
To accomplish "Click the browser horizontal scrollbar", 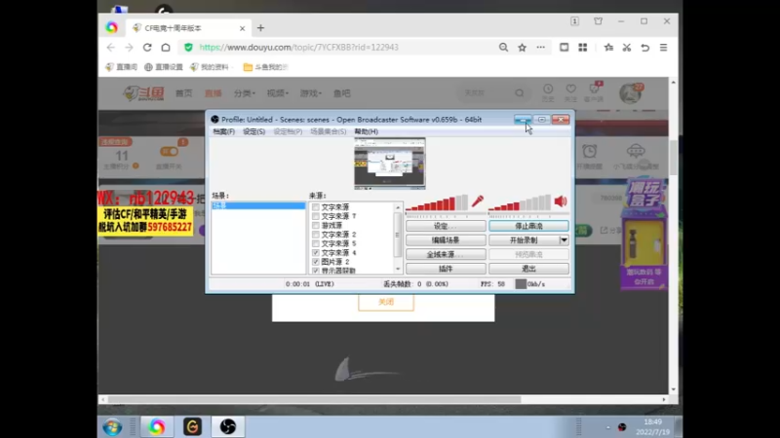I will (314, 399).
